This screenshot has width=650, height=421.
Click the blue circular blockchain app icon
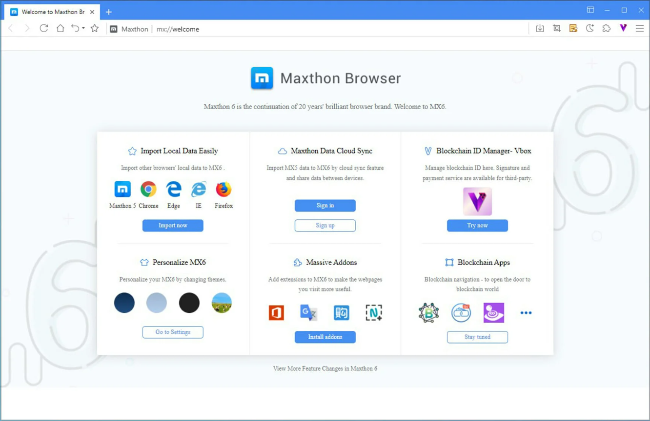click(461, 313)
